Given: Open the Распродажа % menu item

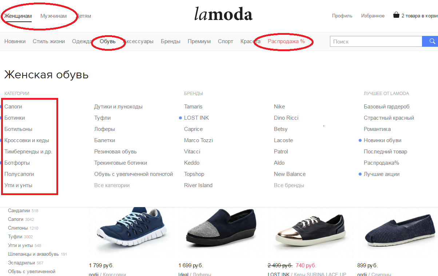Looking at the screenshot, I should pyautogui.click(x=286, y=41).
